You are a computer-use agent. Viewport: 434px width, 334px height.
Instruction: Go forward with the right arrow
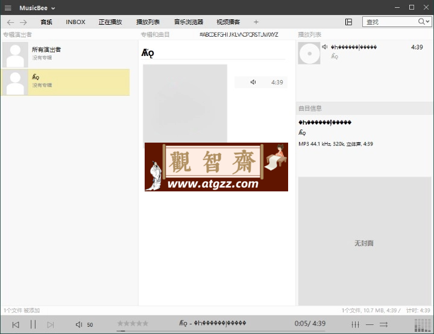tap(24, 22)
